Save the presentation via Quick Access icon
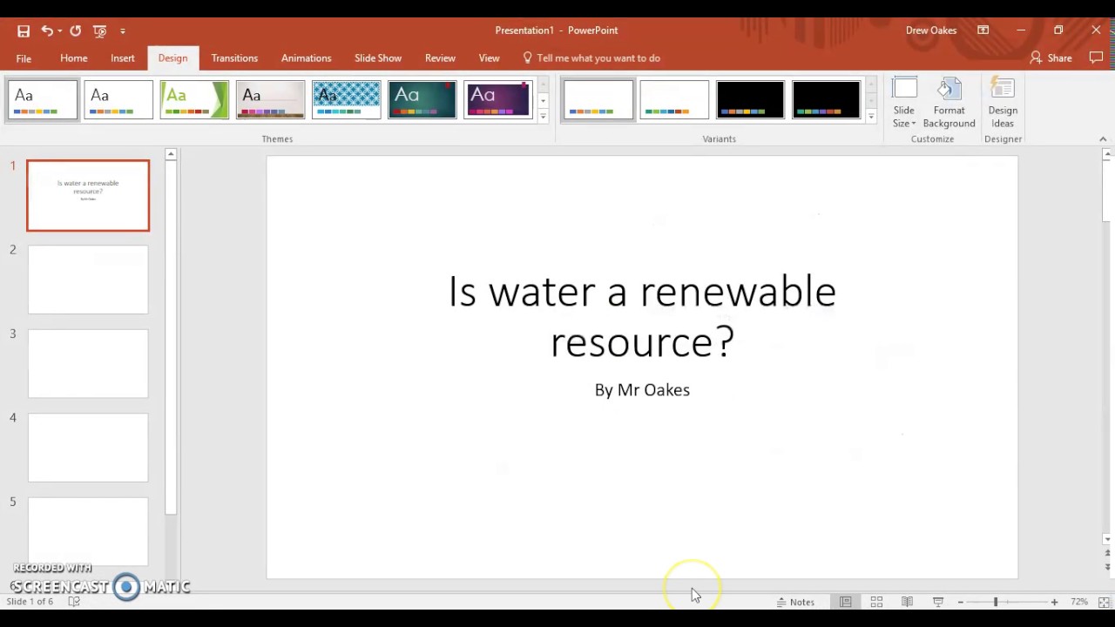The height and width of the screenshot is (627, 1115). [x=24, y=30]
